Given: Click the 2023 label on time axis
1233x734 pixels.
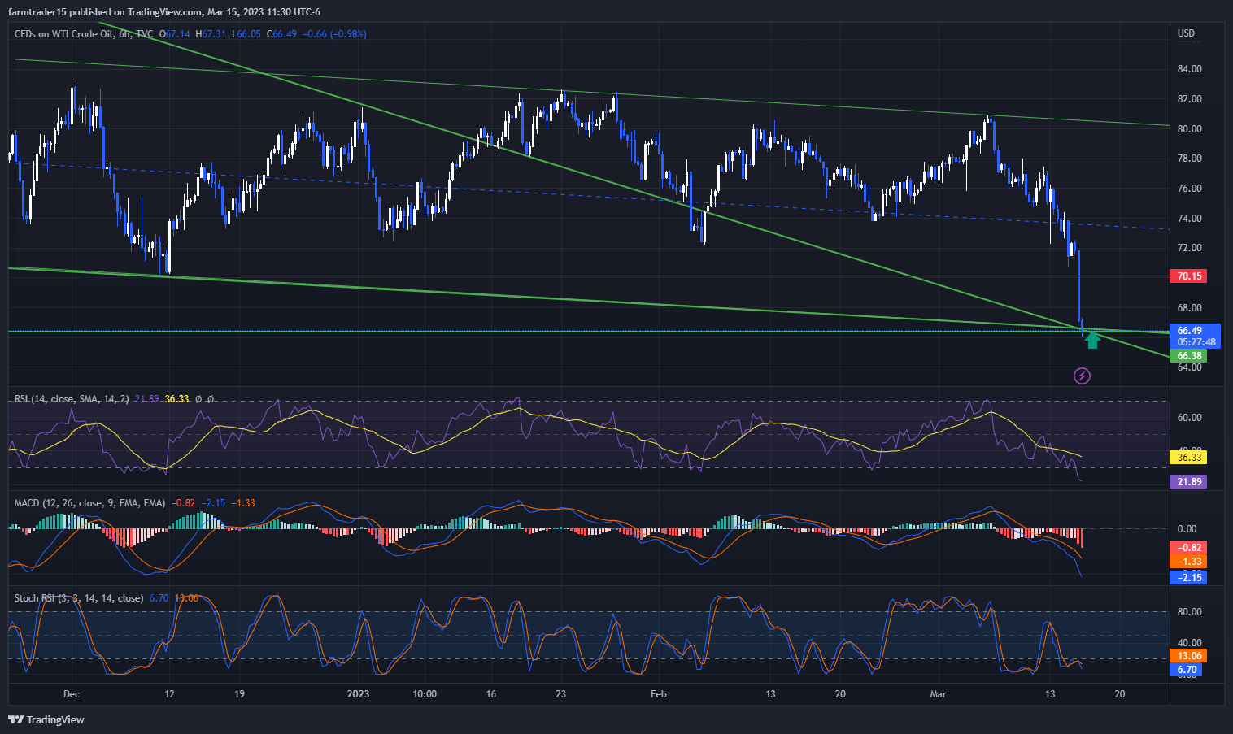Looking at the screenshot, I should point(358,694).
